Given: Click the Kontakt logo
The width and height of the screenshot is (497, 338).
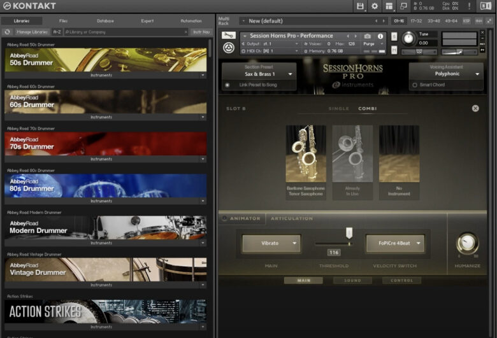Looking at the screenshot, I should pyautogui.click(x=29, y=6).
